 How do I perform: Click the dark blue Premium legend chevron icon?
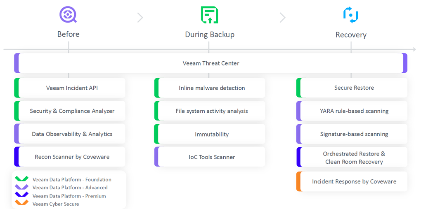point(21,195)
